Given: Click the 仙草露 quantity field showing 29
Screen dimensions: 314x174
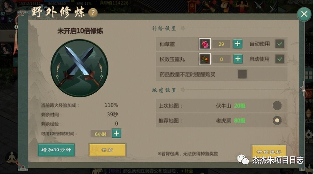Looking at the screenshot, I should click(221, 44).
